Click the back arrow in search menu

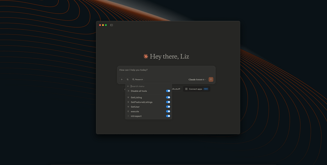(128, 86)
